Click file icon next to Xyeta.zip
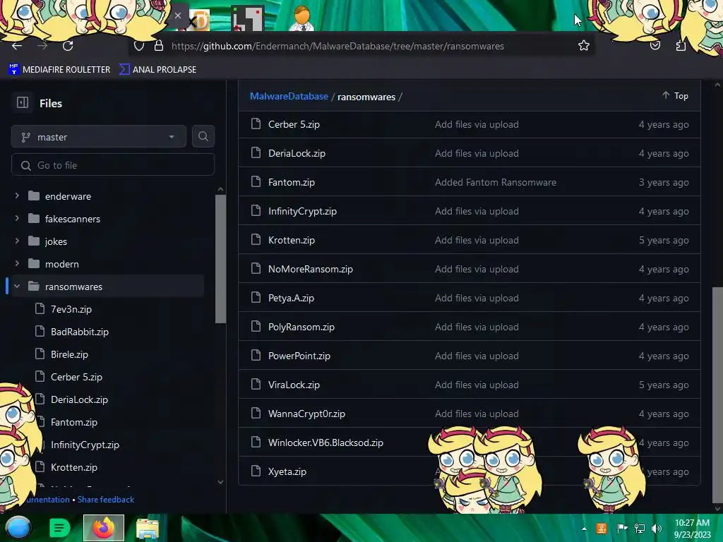The width and height of the screenshot is (723, 542). click(x=256, y=471)
